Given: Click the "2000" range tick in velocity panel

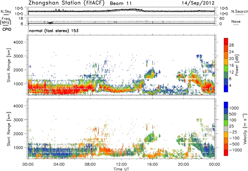Looking at the screenshot, I should click(18, 134).
